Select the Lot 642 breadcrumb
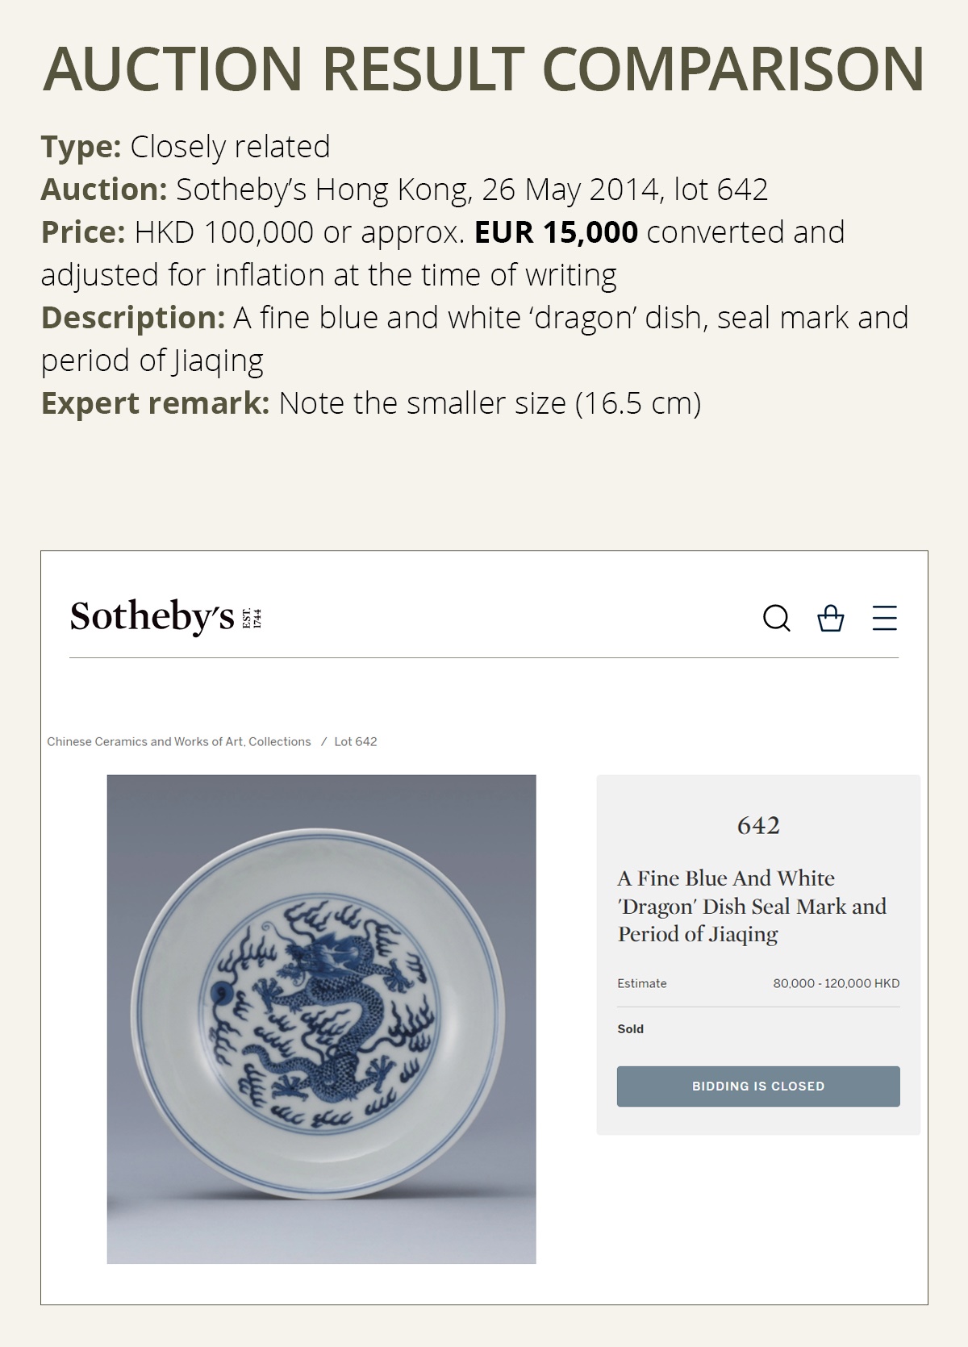This screenshot has width=968, height=1347. coord(356,742)
